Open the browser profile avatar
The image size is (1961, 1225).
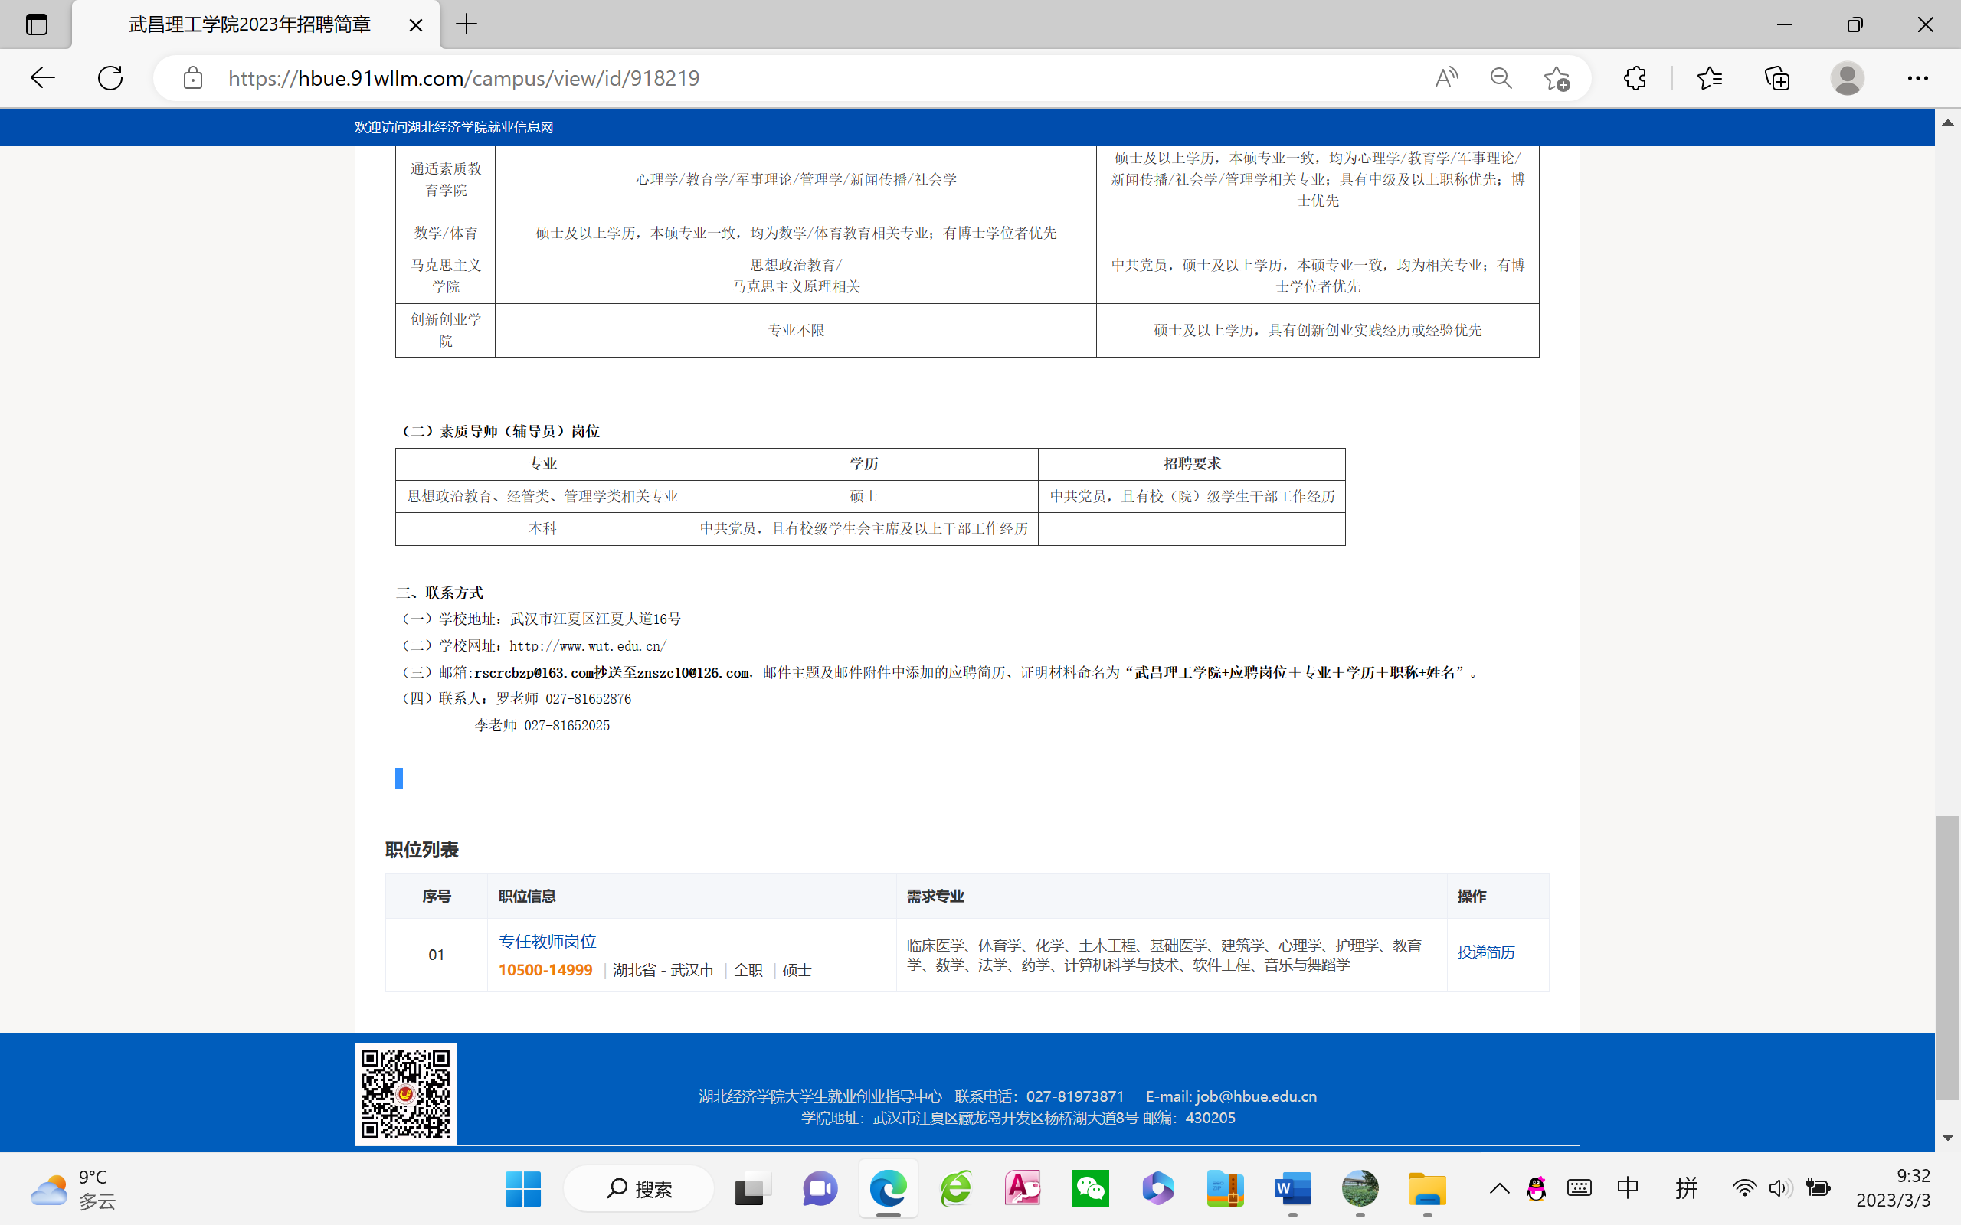[1847, 78]
